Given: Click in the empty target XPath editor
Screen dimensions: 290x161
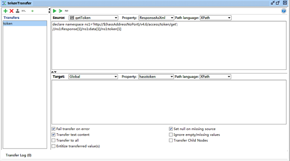Looking at the screenshot, I should [x=169, y=102].
